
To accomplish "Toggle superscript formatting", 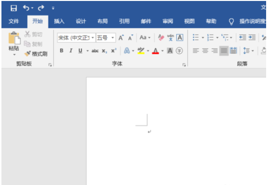I will pos(114,50).
